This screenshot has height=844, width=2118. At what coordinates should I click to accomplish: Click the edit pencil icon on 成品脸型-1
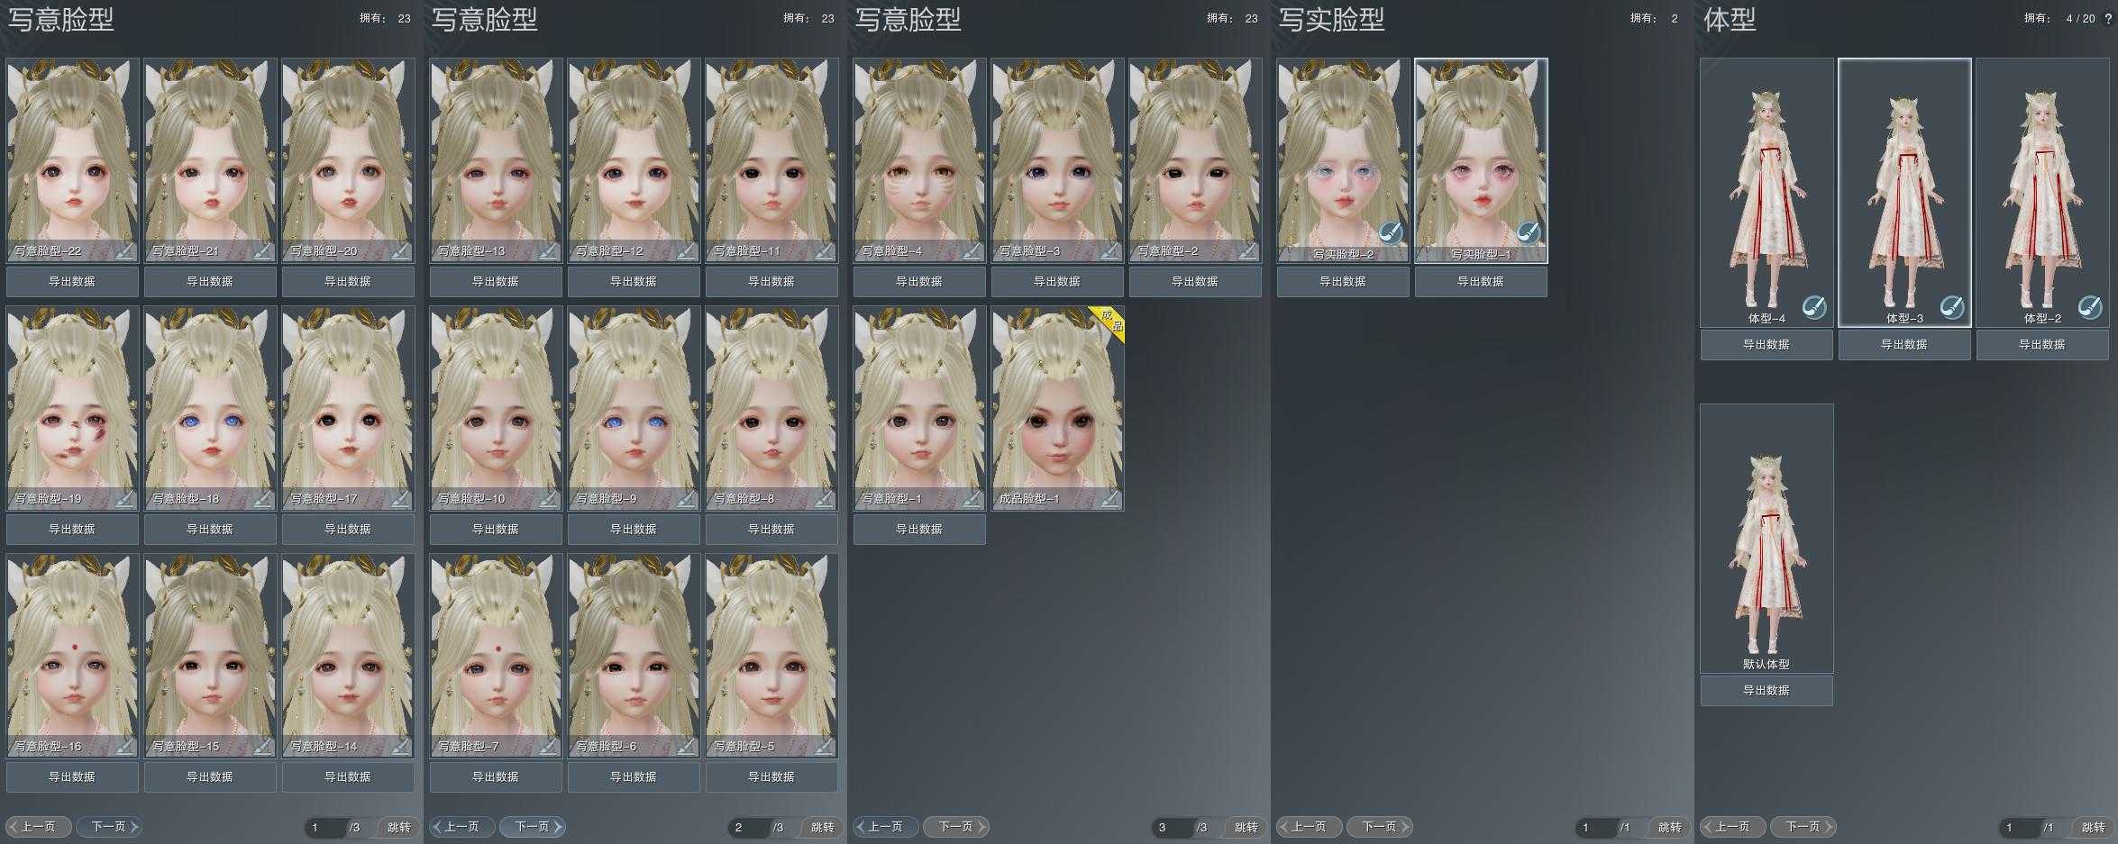[1109, 499]
